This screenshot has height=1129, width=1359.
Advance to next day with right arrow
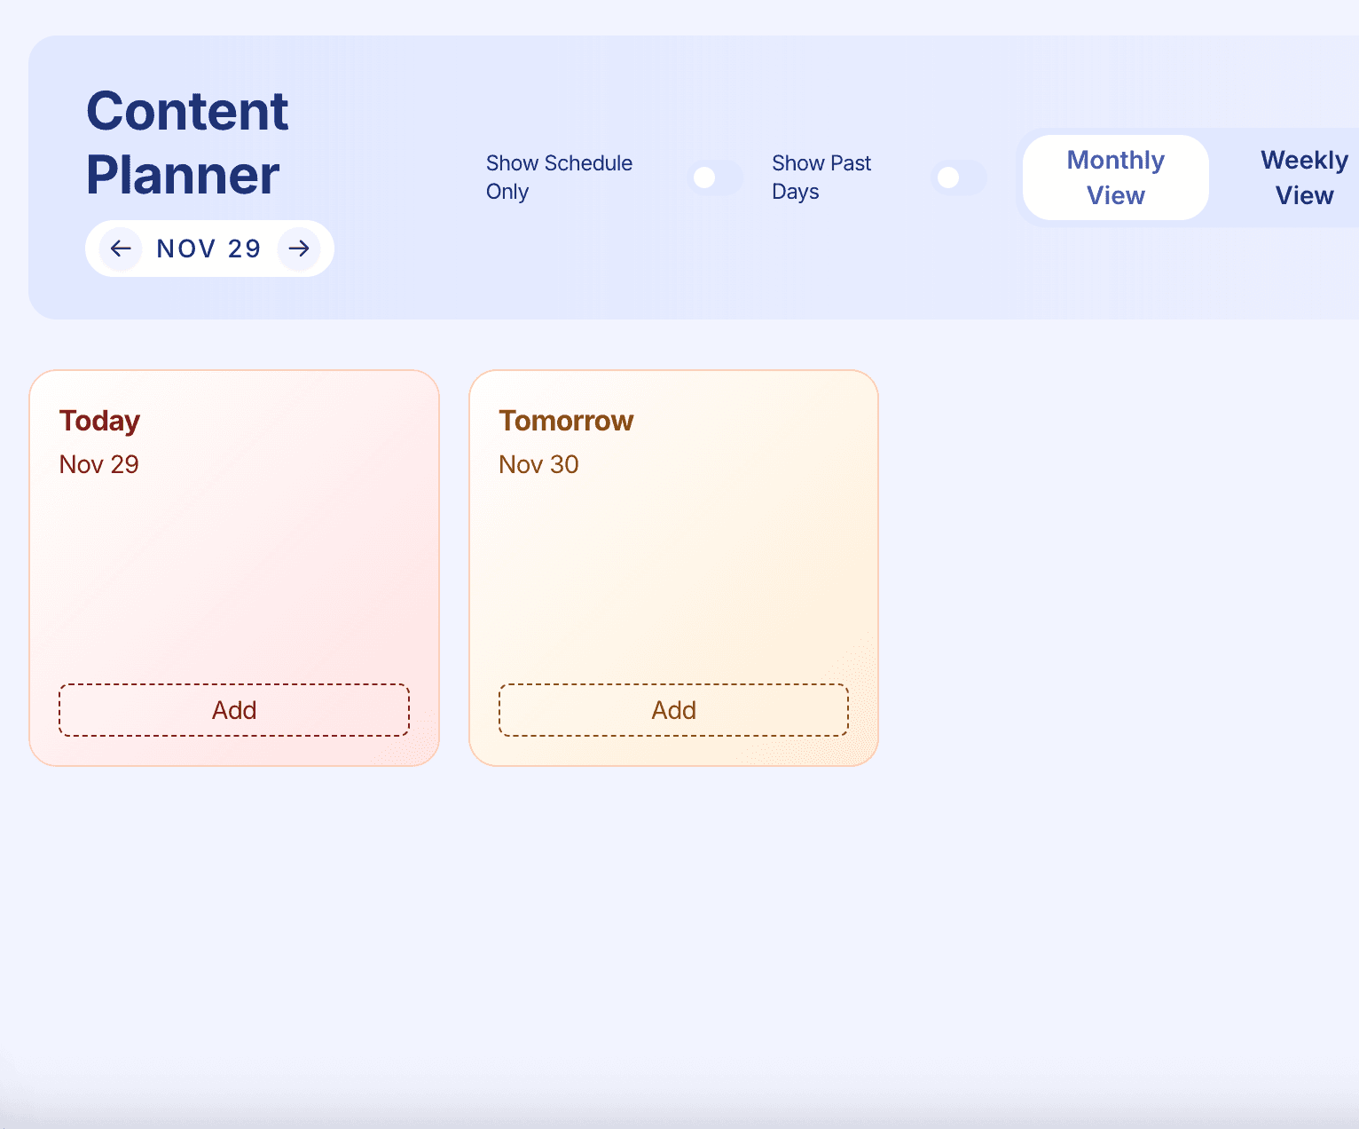click(x=299, y=249)
